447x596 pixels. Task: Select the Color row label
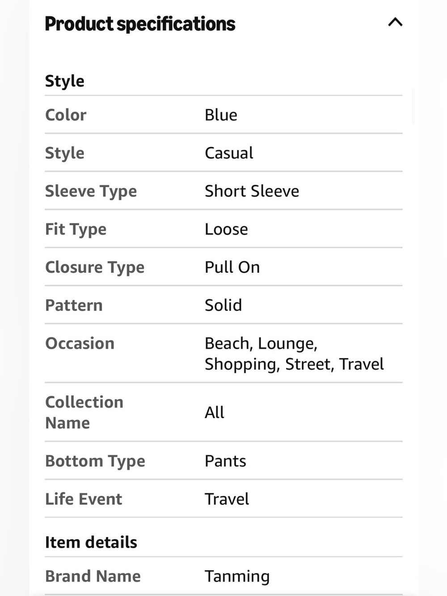(x=66, y=115)
